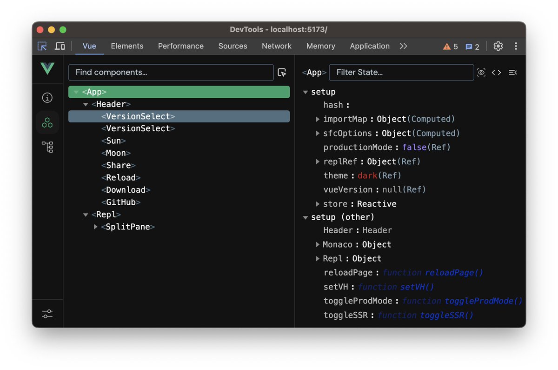Open the DevTools settings gear
Viewport: 558px width, 370px height.
pos(498,46)
